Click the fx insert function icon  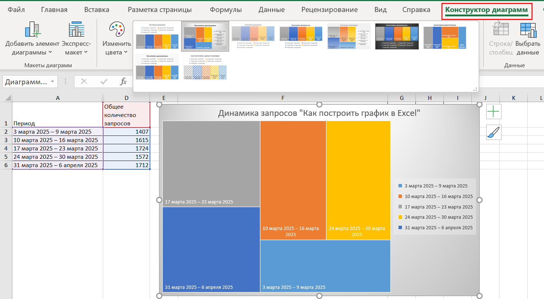point(123,81)
